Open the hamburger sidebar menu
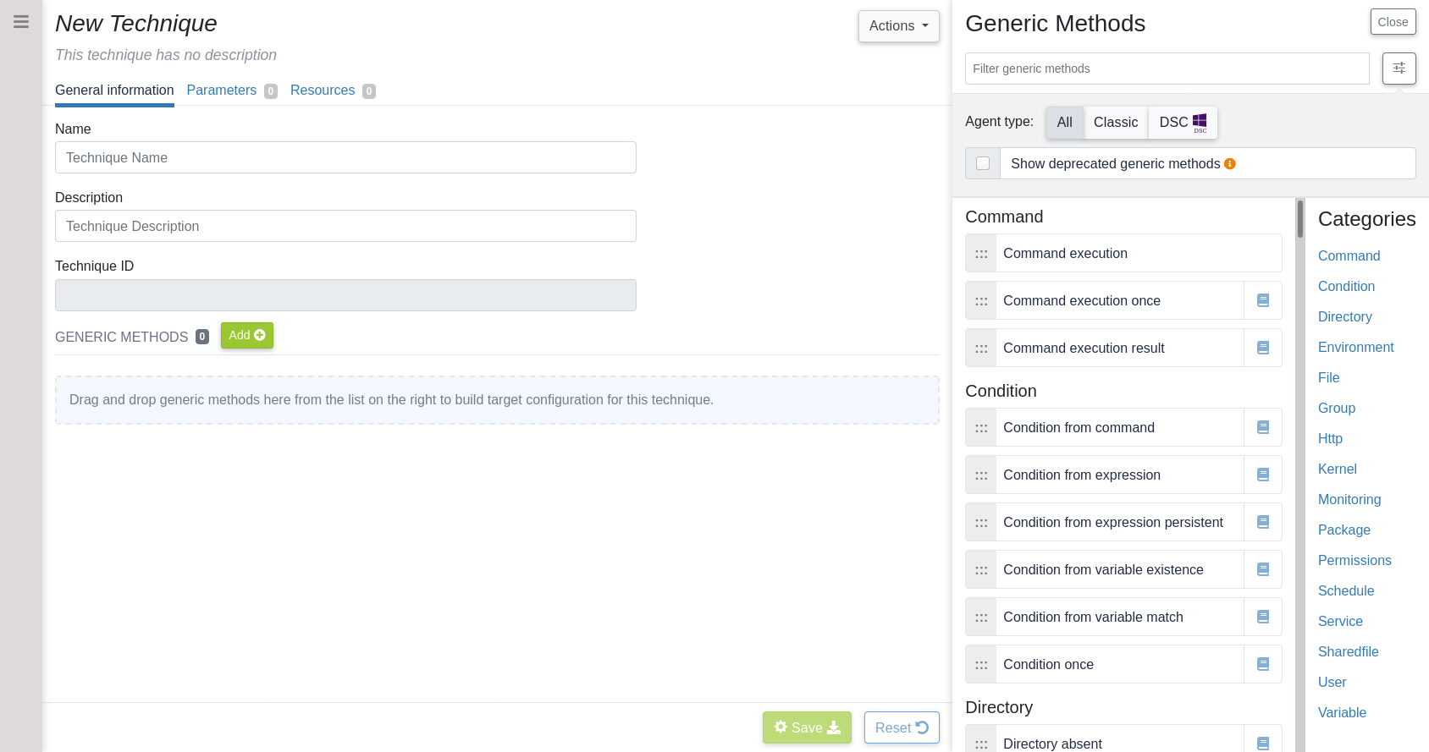This screenshot has width=1429, height=752. (x=21, y=22)
